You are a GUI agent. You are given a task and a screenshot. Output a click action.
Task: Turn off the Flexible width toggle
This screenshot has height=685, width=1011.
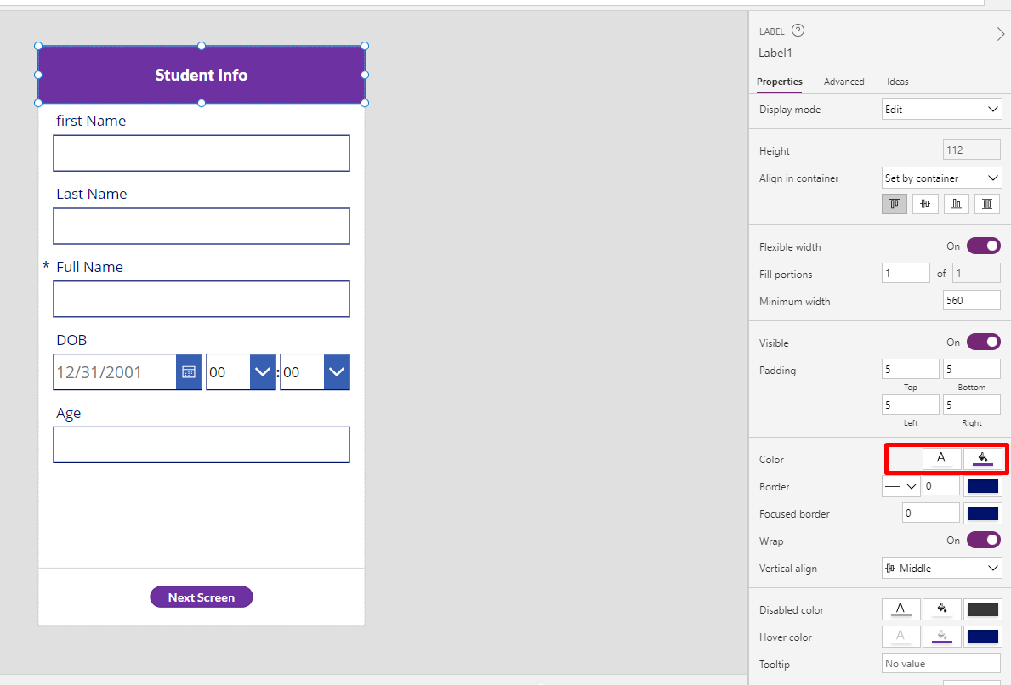[x=983, y=246]
